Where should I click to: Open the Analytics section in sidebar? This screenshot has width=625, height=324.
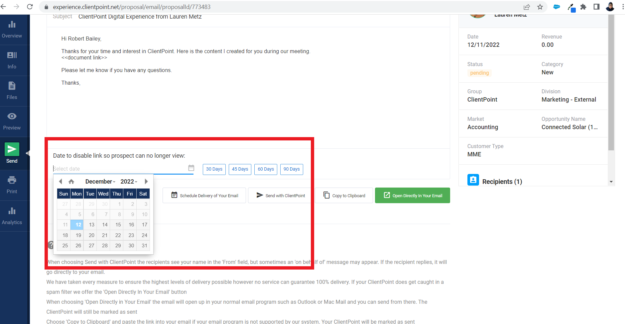12,216
